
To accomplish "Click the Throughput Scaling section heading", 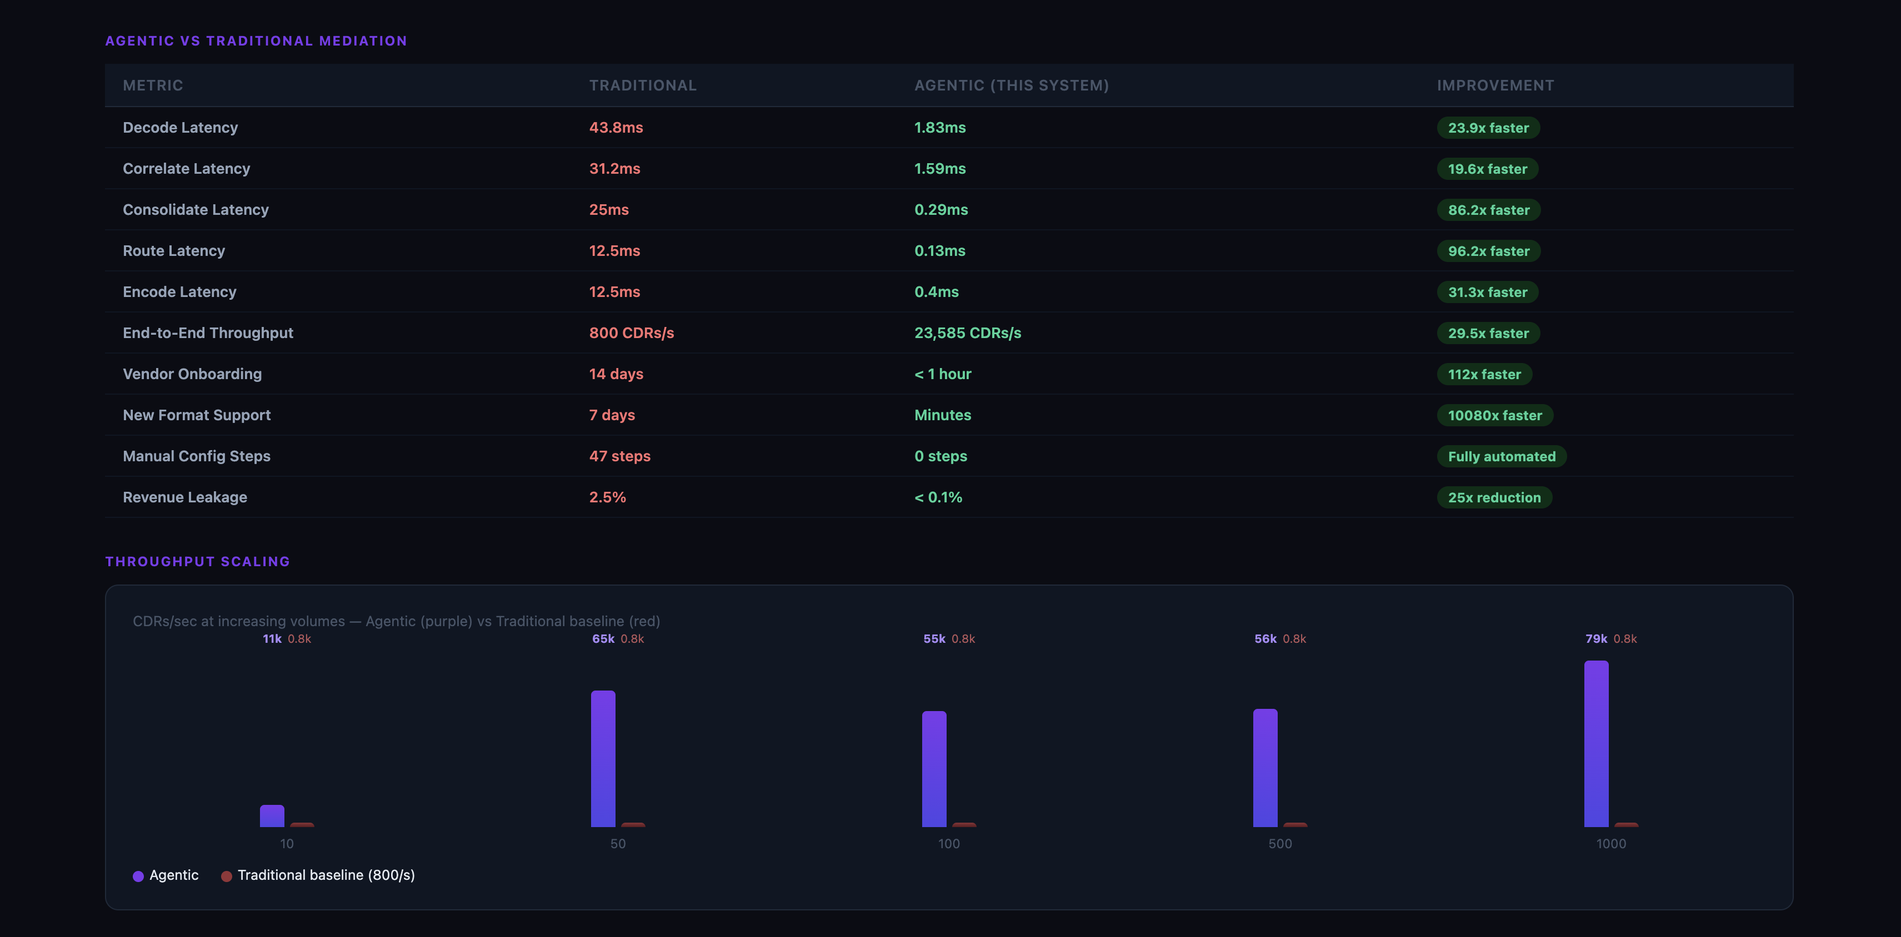I will 197,562.
